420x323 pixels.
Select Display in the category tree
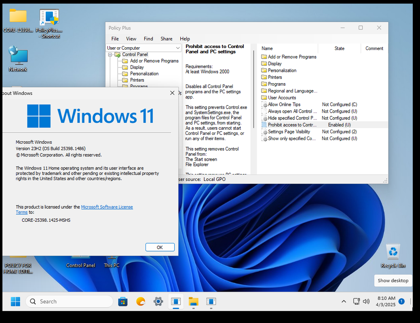[137, 67]
